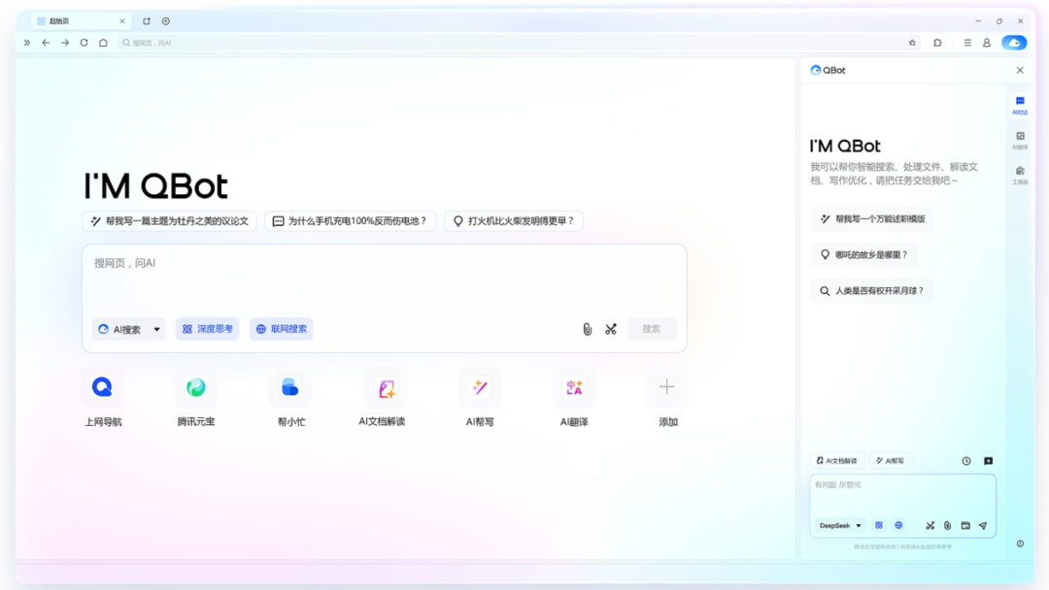Open chat history clock icon in QBot panel

(966, 461)
